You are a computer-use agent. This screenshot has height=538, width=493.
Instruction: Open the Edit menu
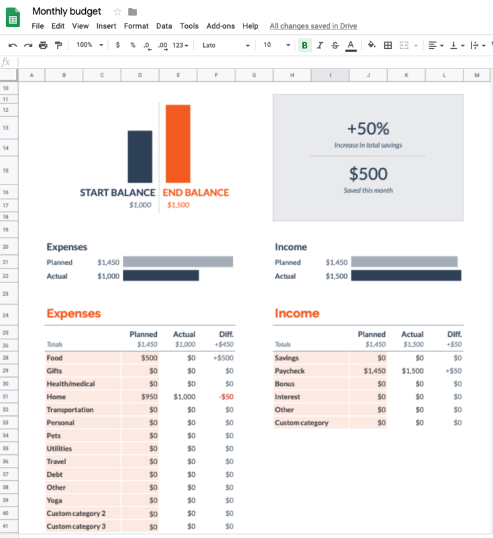pos(58,26)
